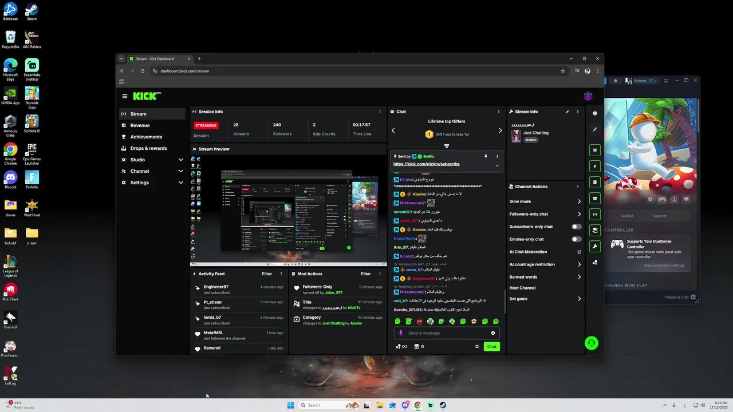Open browser tab search dropdown
This screenshot has height=412, width=733.
[121, 58]
